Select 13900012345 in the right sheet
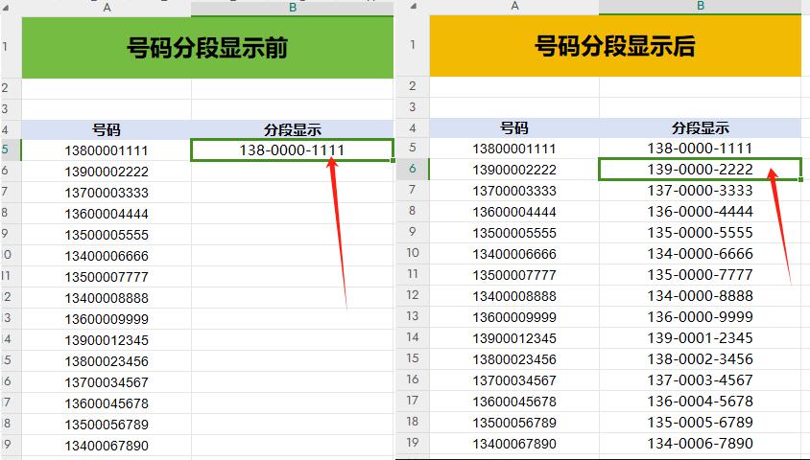 514,338
